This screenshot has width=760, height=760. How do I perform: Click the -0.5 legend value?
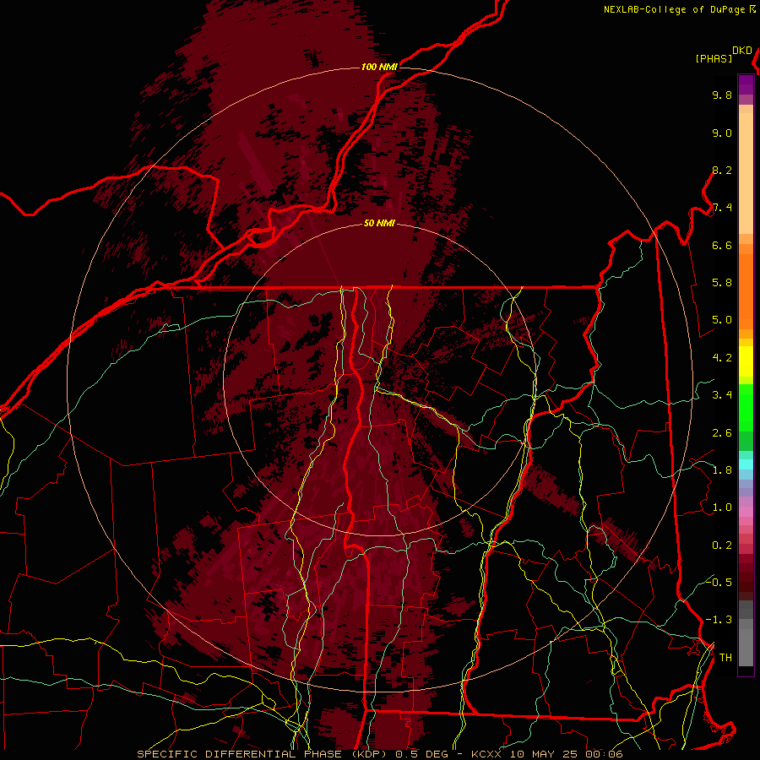719,583
